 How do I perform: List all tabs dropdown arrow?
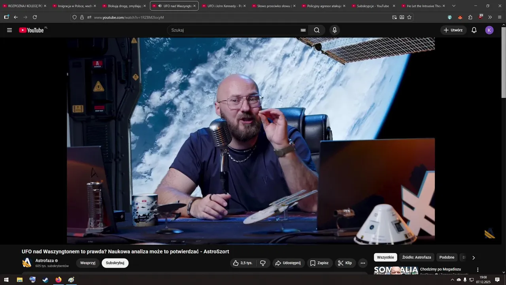[x=453, y=6]
